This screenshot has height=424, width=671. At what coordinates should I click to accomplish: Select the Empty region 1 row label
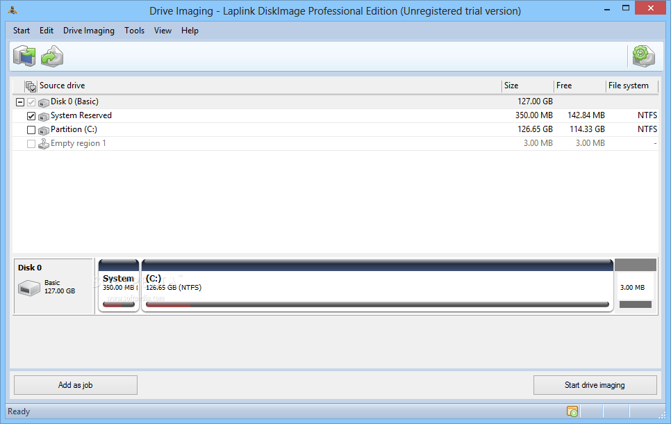click(78, 143)
